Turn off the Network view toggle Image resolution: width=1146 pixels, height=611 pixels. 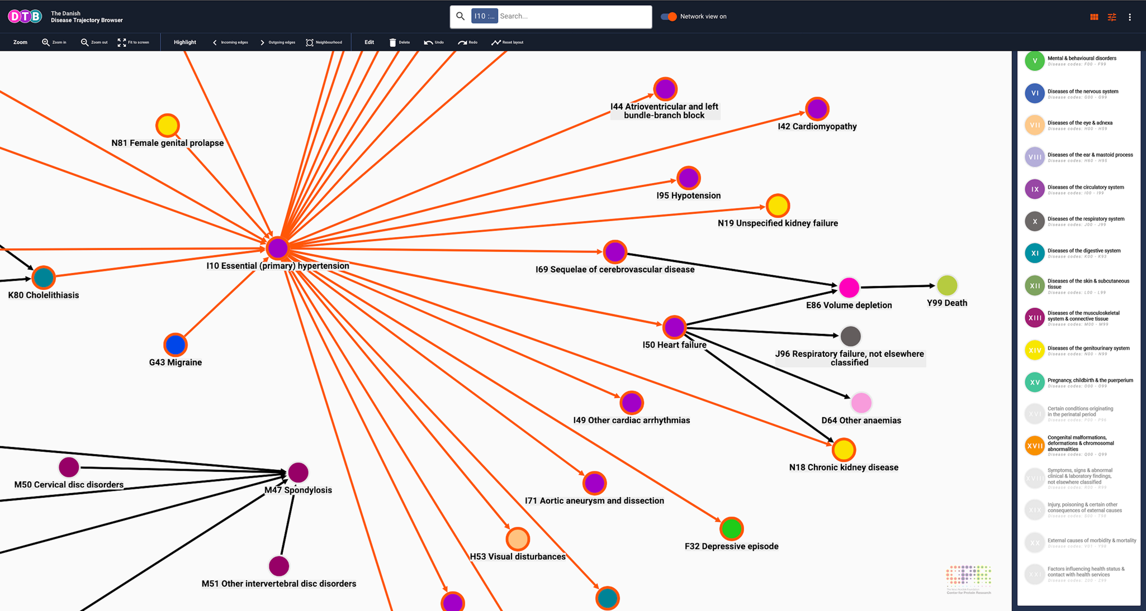click(669, 17)
